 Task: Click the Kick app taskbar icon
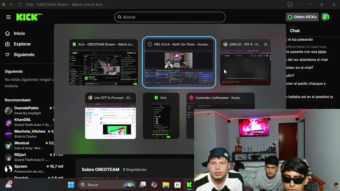(189, 185)
